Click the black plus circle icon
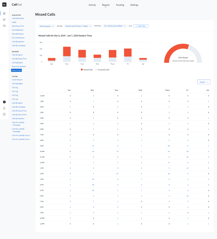This screenshot has height=239, width=217. coord(4,102)
